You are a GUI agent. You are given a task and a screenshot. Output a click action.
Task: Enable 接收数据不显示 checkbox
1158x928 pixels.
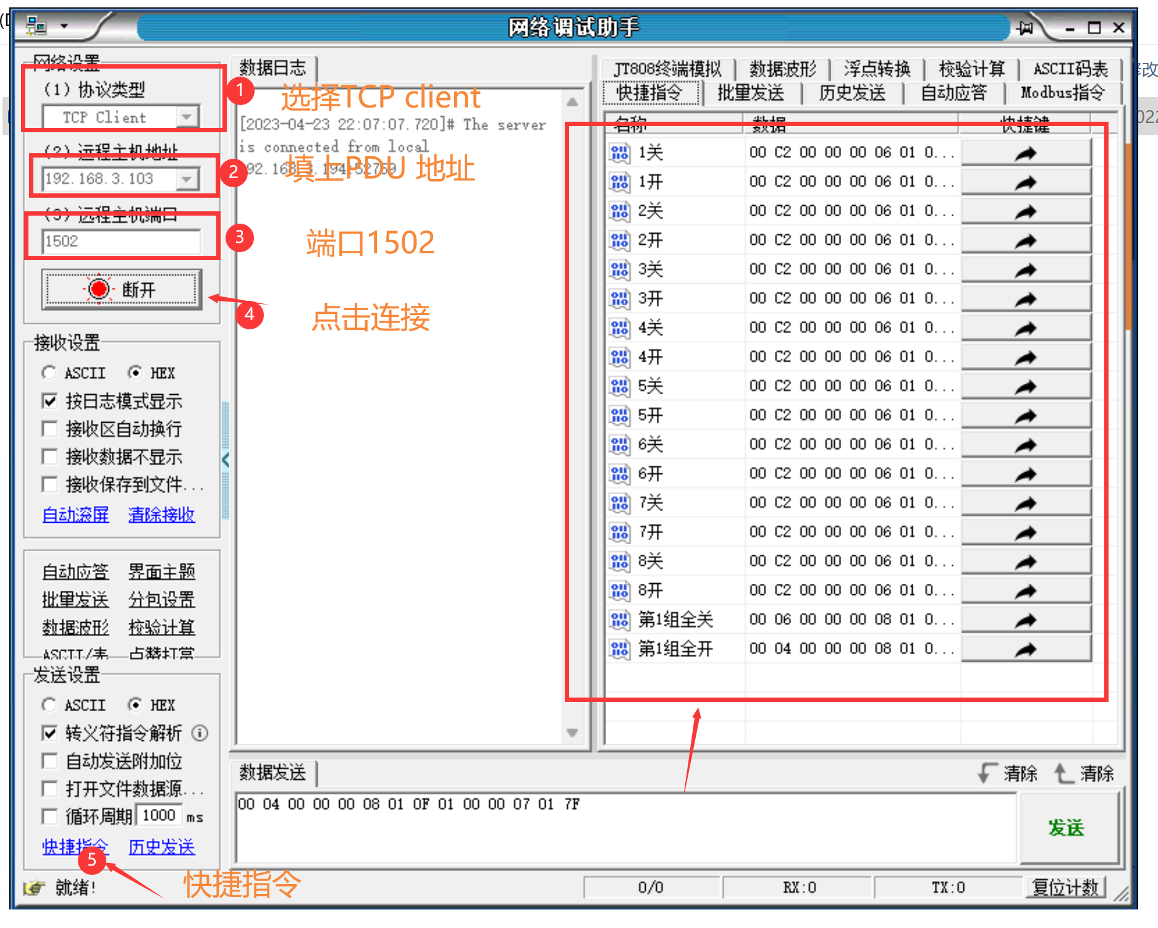[49, 457]
